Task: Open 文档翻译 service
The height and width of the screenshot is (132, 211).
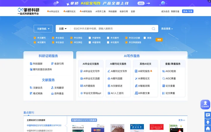Action: 57,88
